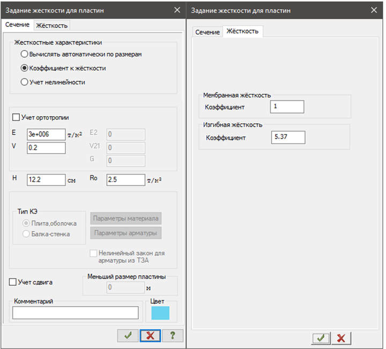The width and height of the screenshot is (386, 349).
Task: Choose "Учет нелинейности" radio option
Action: 24,82
